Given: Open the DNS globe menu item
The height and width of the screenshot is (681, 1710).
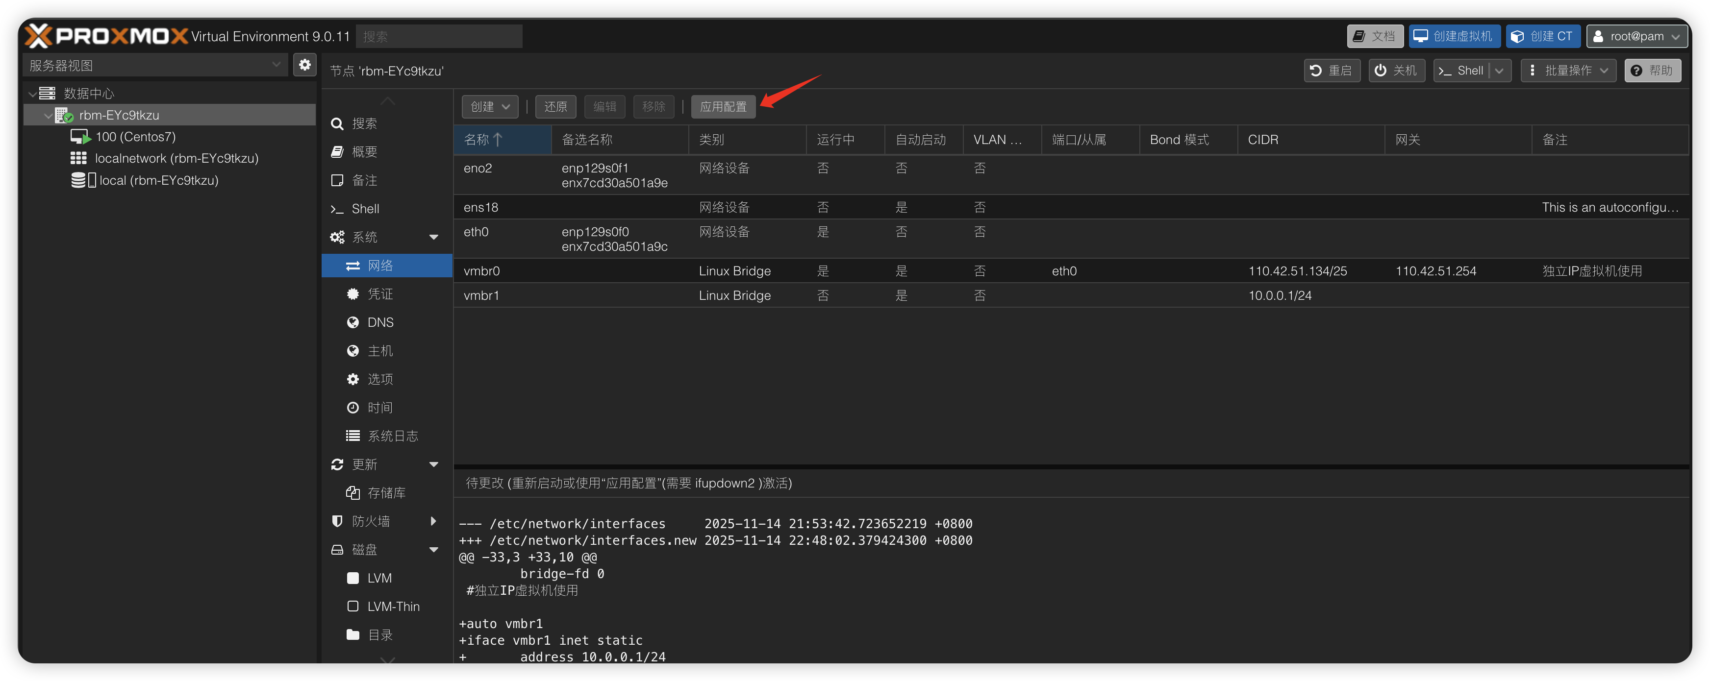Looking at the screenshot, I should (380, 322).
